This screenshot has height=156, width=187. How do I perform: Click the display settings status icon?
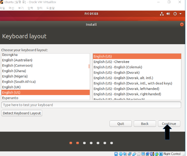click(143, 154)
